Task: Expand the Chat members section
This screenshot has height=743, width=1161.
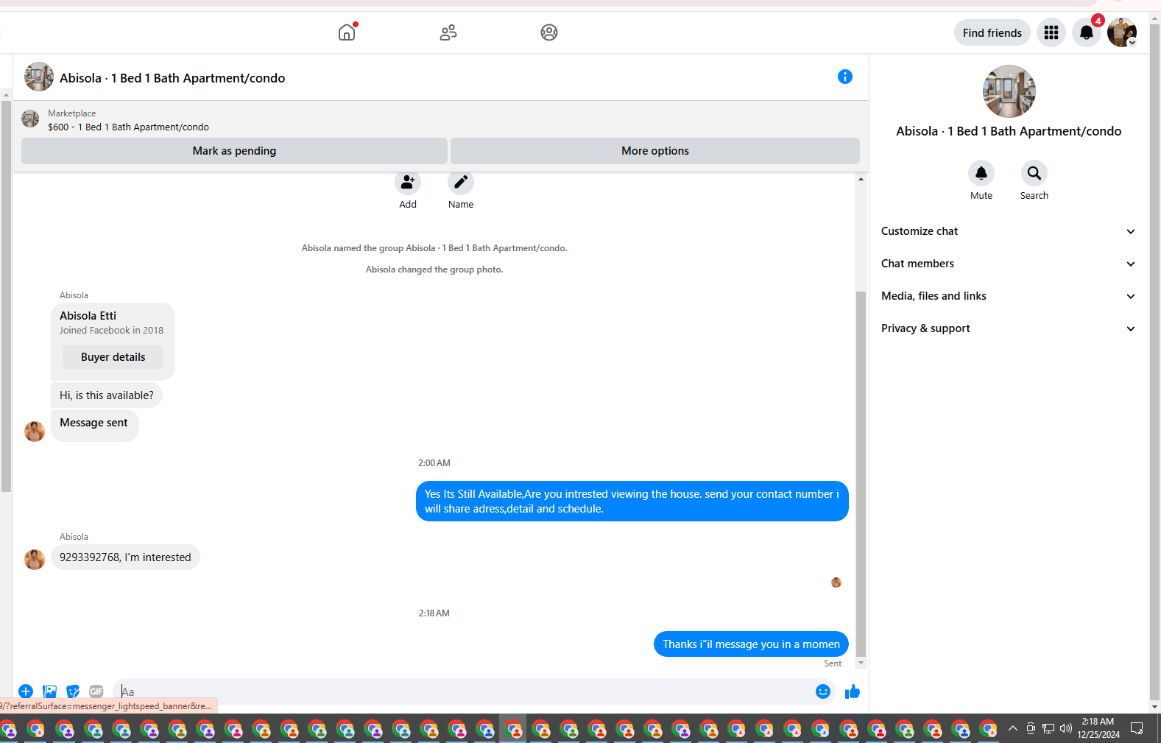Action: point(1008,264)
